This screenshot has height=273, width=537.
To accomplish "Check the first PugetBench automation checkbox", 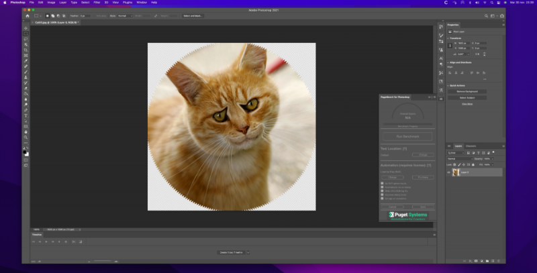I will tap(383, 182).
